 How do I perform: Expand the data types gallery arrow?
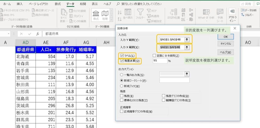click(111, 20)
